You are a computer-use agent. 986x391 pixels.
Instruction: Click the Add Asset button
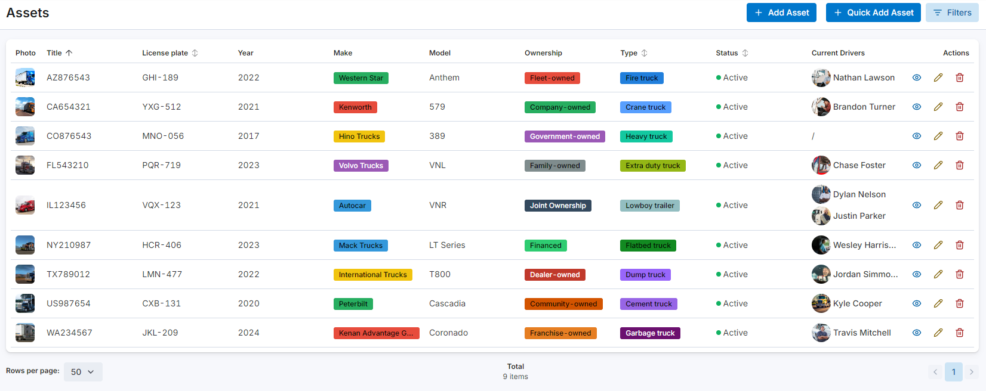click(781, 13)
